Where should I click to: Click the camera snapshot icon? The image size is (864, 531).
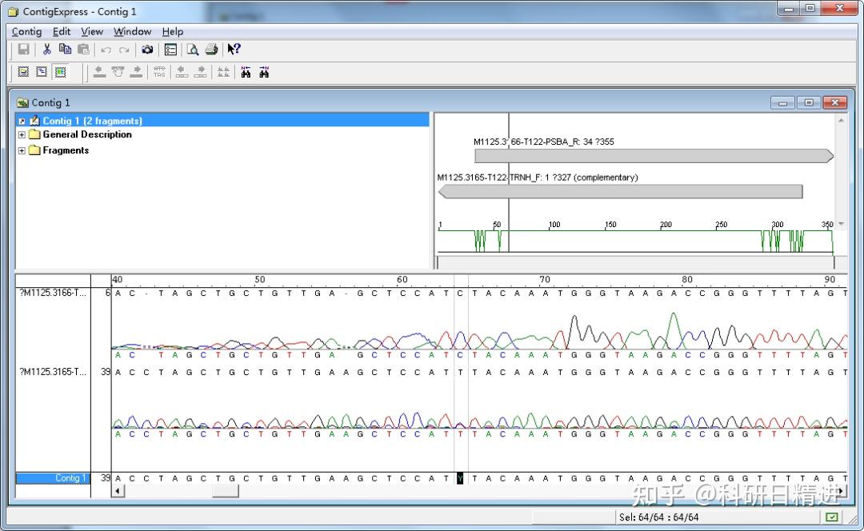tap(147, 50)
